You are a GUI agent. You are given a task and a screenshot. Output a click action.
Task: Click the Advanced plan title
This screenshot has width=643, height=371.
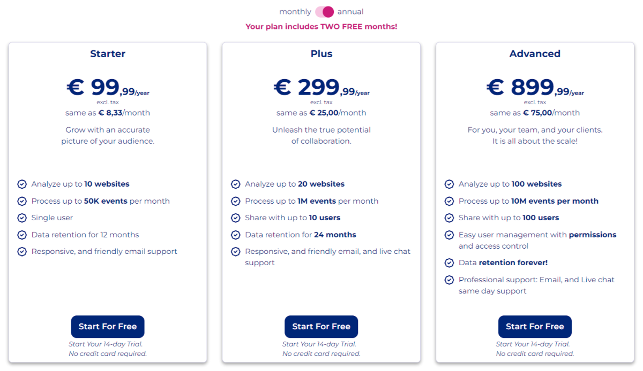click(535, 53)
